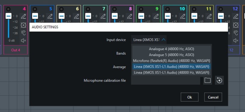
Task: Click the ear listen icon on channel 4
Action: pos(23,33)
